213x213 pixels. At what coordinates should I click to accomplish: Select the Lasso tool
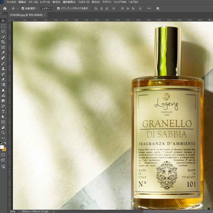tap(3, 31)
